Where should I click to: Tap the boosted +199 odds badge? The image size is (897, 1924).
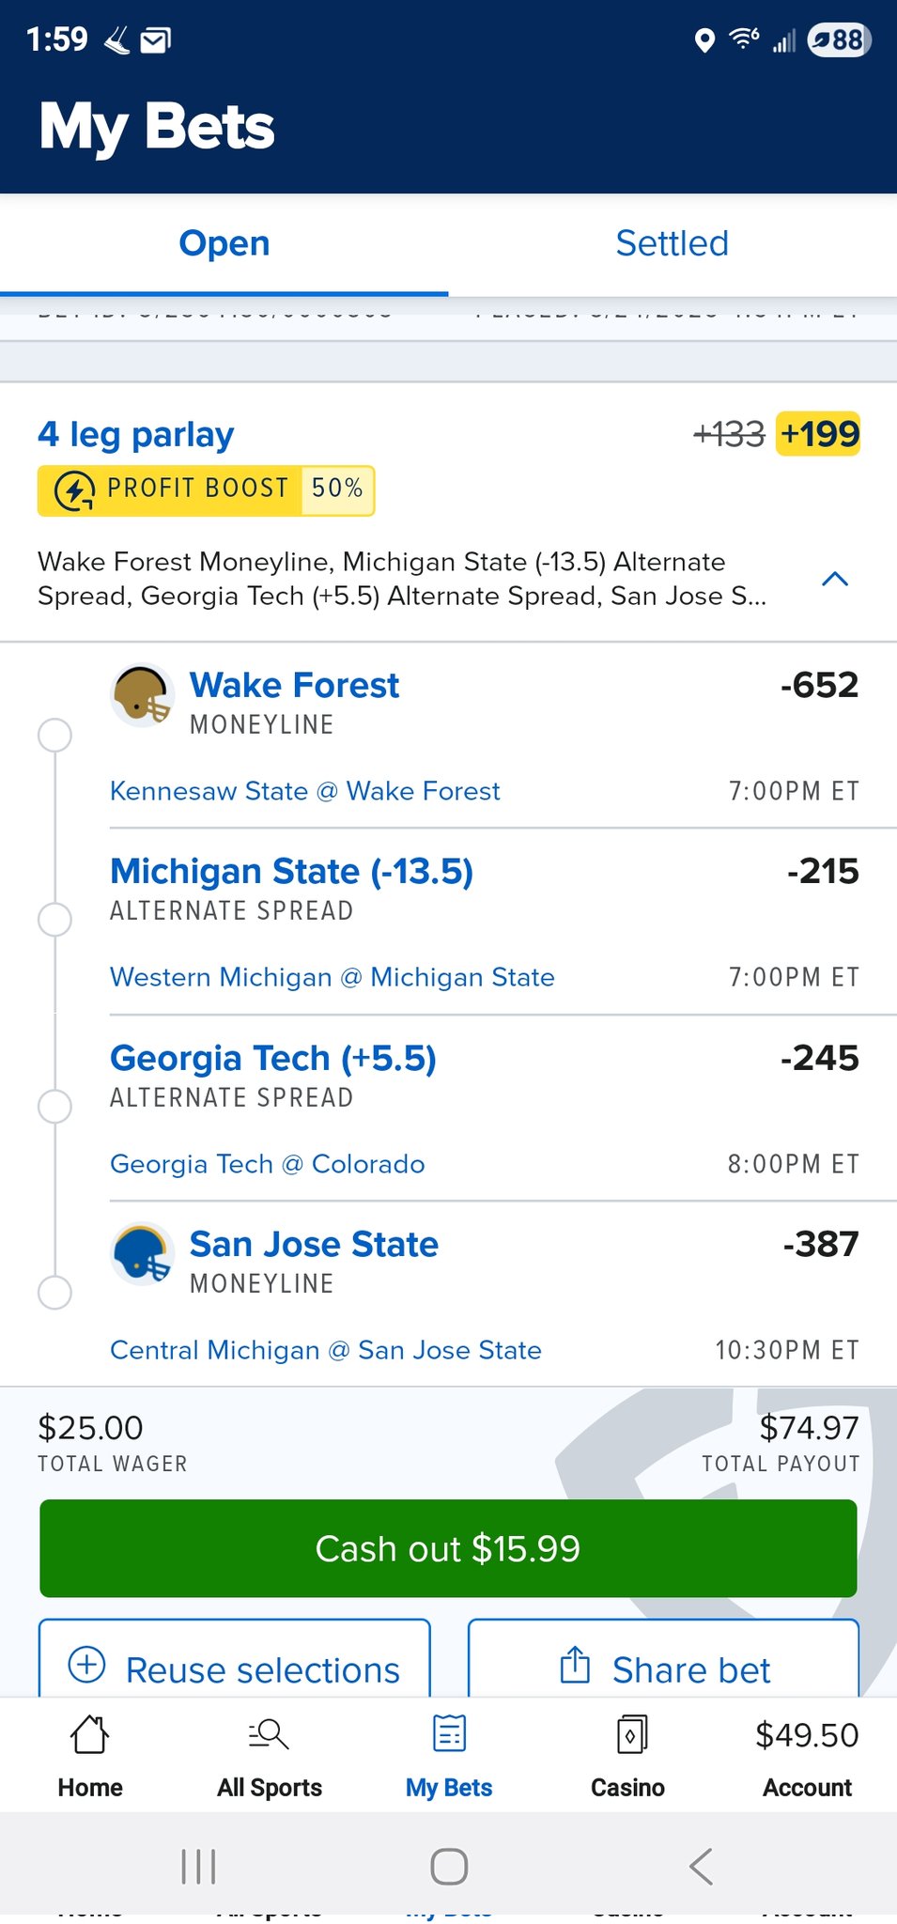[818, 434]
